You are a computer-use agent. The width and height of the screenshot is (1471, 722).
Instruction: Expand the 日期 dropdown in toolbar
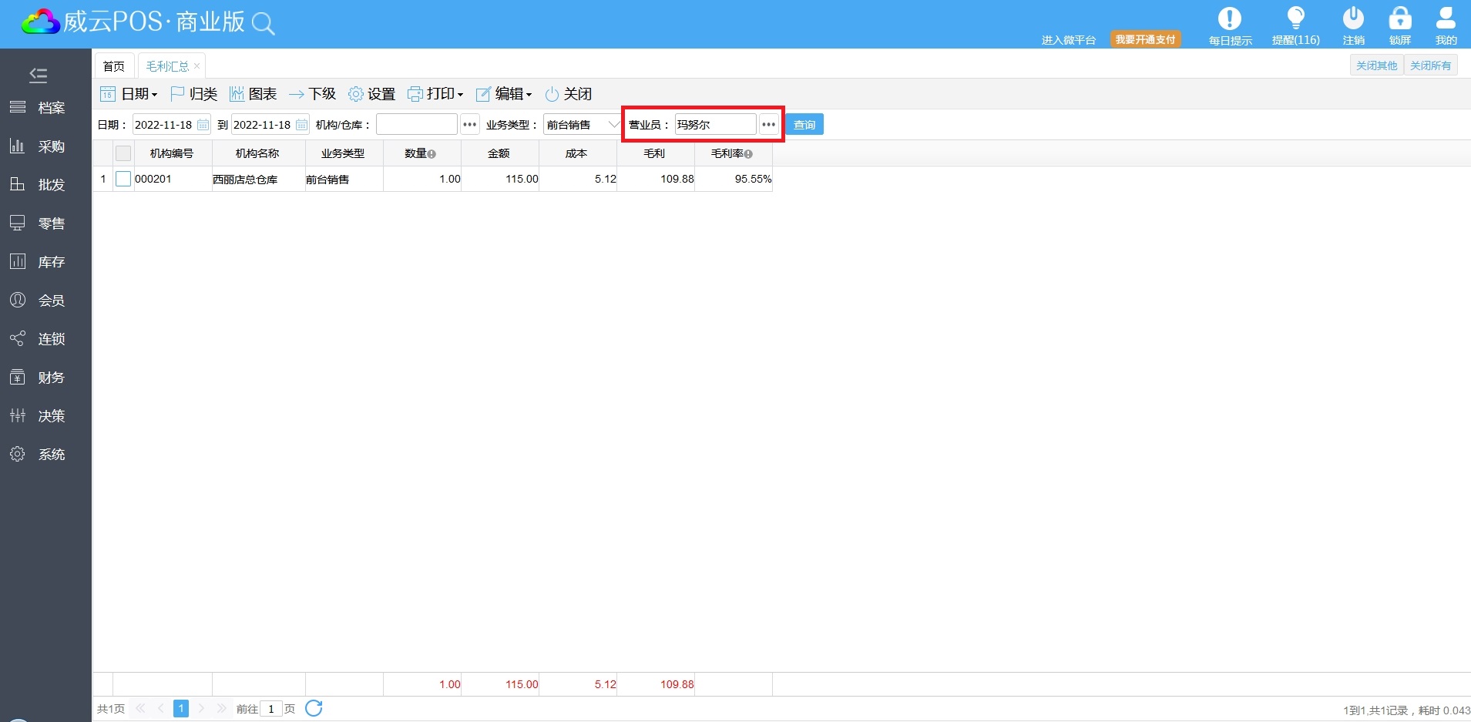coord(129,94)
